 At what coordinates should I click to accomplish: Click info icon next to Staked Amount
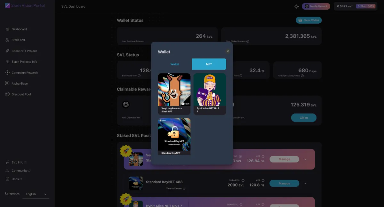[248, 41]
